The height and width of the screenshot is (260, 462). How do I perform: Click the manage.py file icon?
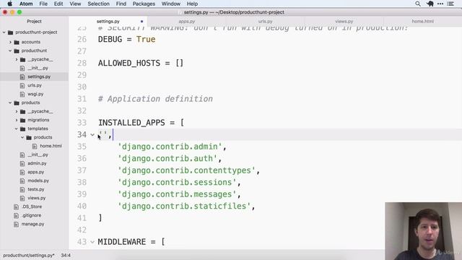click(x=17, y=225)
